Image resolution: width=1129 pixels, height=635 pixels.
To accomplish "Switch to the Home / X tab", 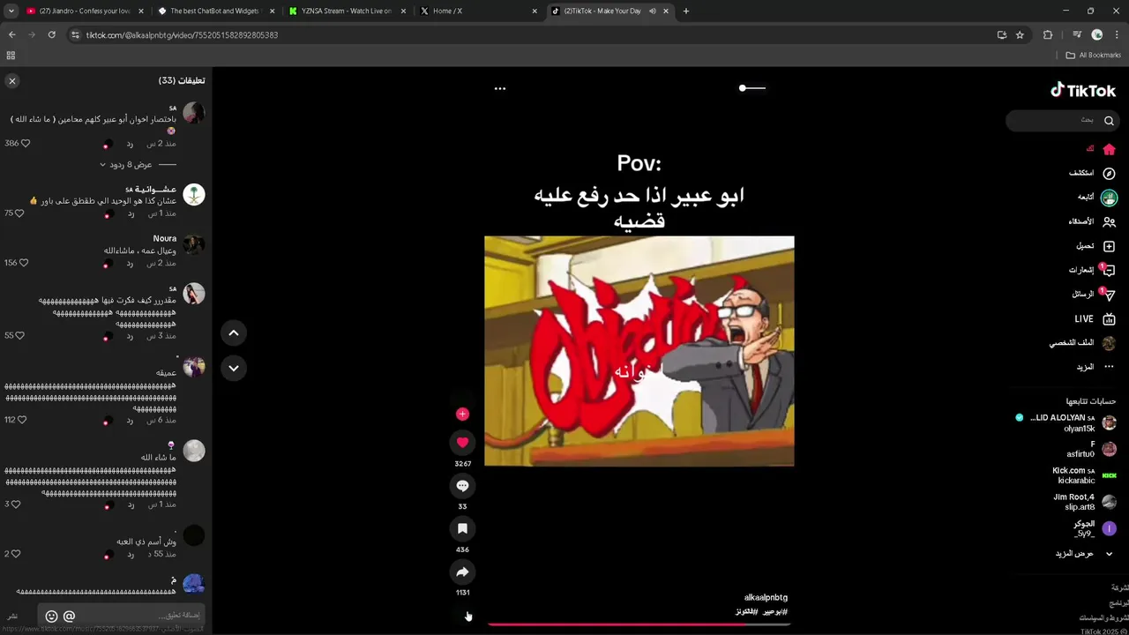I will tap(479, 11).
